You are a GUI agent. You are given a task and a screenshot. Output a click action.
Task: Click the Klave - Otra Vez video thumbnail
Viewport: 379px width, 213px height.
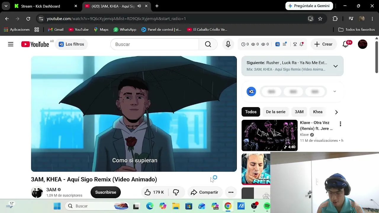[x=269, y=135]
